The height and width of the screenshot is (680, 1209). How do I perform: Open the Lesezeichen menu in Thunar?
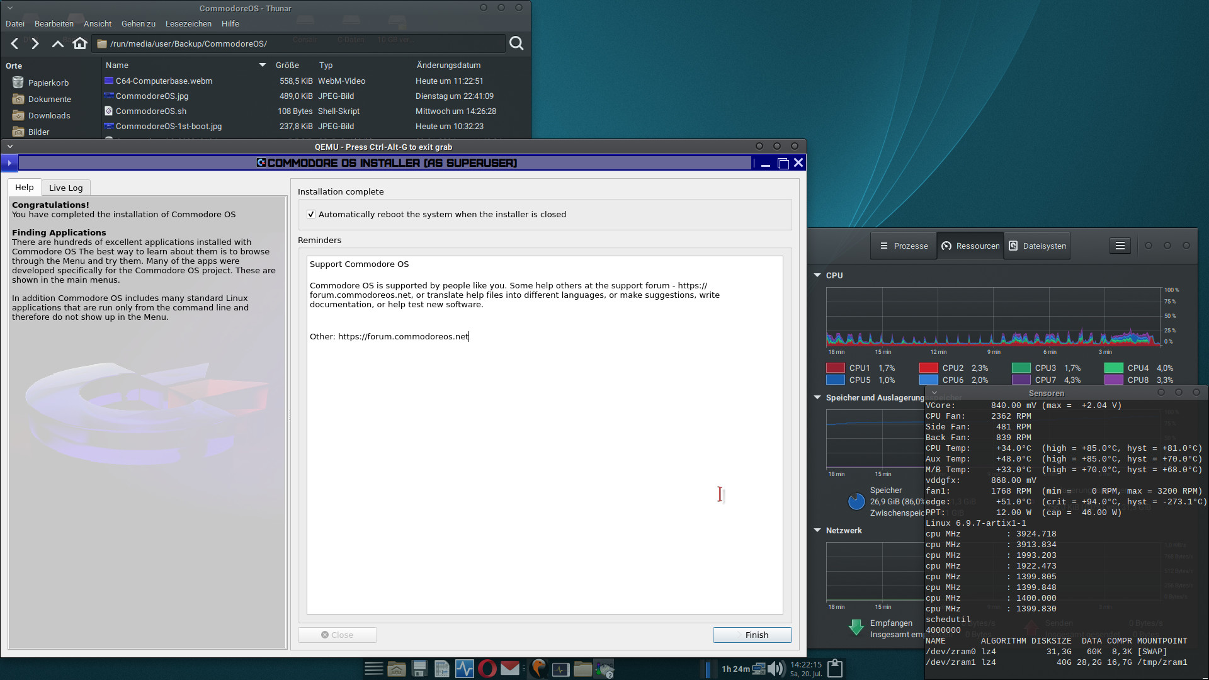[x=188, y=24]
